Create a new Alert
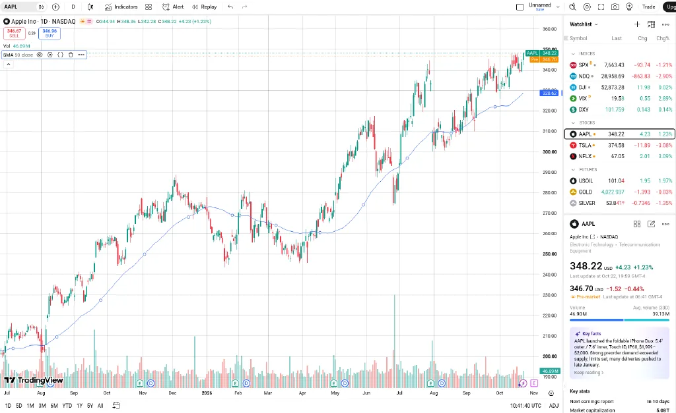Viewport: 676px width, 413px height. 173,7
